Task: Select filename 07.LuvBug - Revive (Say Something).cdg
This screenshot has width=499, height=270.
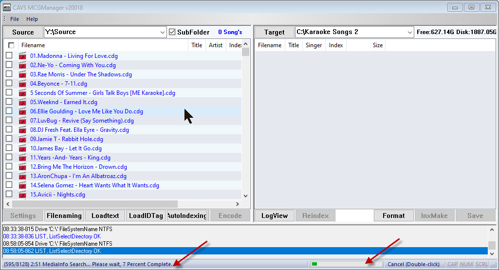Action: point(82,121)
